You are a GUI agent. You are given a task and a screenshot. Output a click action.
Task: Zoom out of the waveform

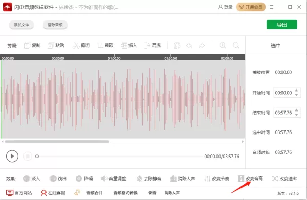pos(236,46)
